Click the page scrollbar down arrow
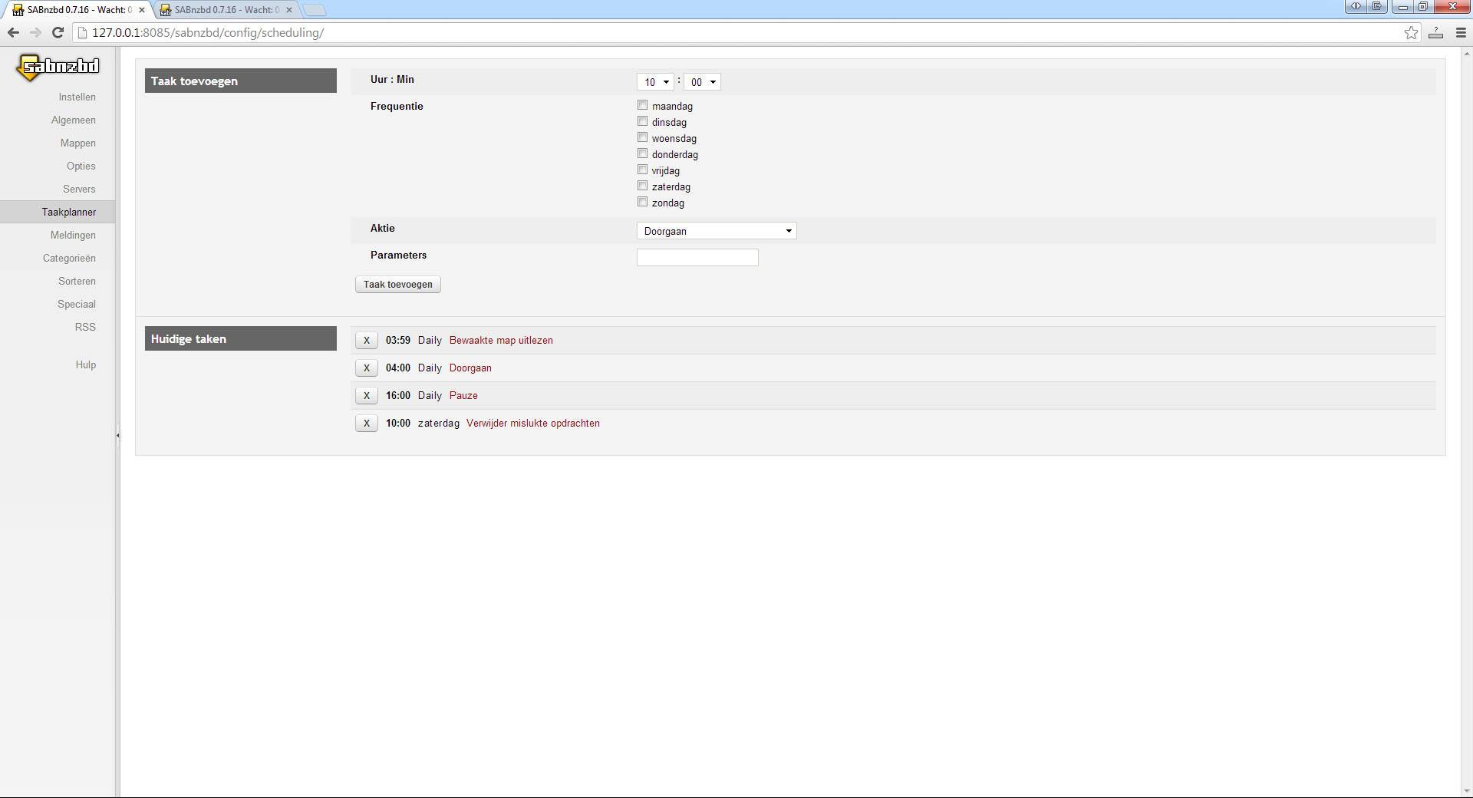Image resolution: width=1473 pixels, height=798 pixels. (1467, 791)
